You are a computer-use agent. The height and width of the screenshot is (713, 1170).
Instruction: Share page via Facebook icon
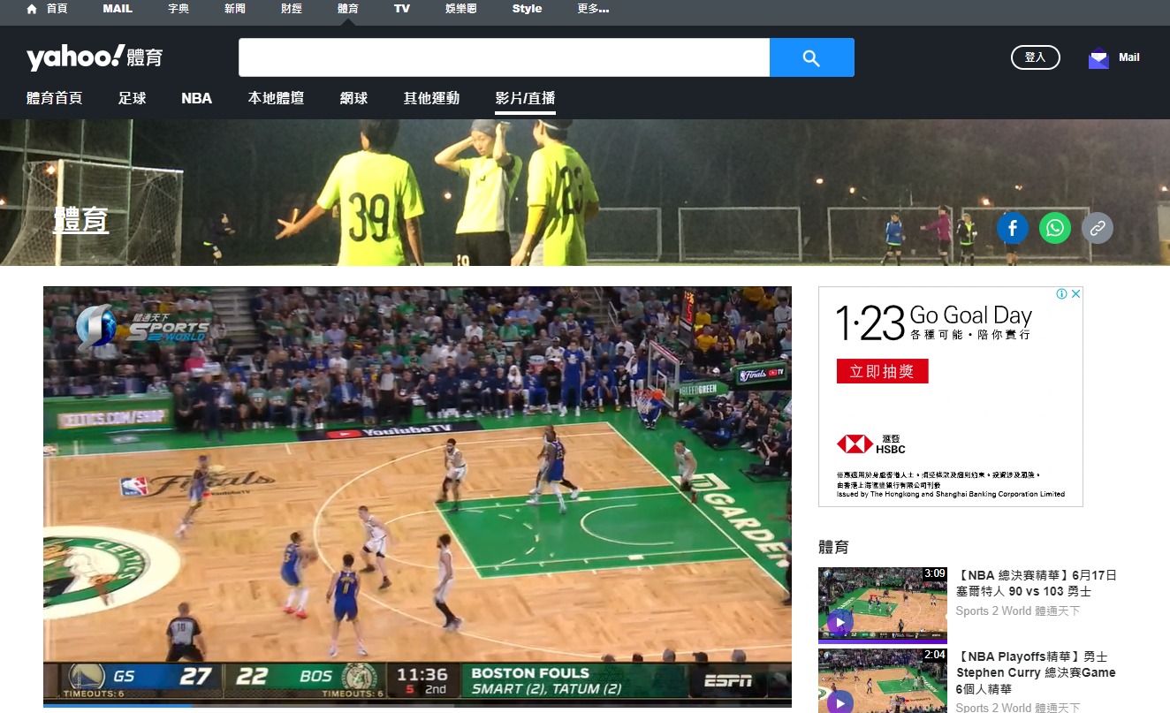coord(1012,228)
